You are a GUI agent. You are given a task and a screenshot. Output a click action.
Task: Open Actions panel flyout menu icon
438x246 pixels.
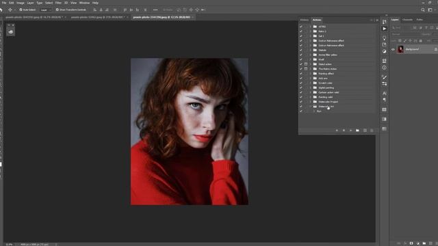click(377, 20)
